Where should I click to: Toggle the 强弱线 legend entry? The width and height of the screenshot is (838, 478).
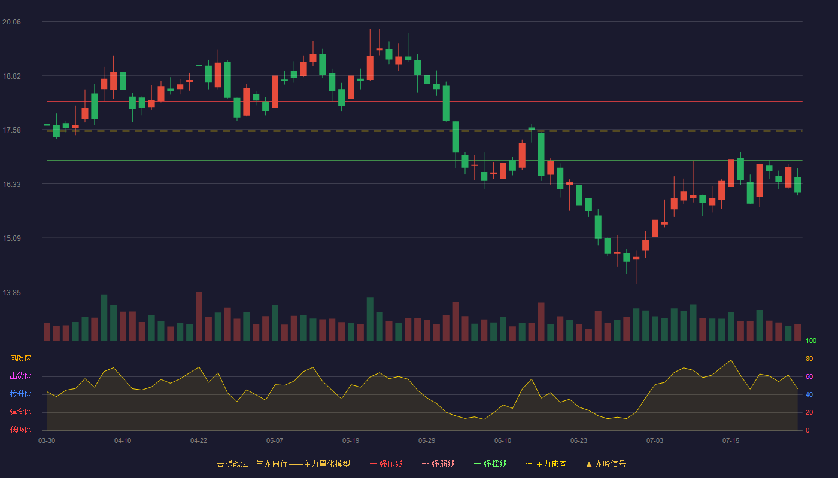click(x=438, y=464)
